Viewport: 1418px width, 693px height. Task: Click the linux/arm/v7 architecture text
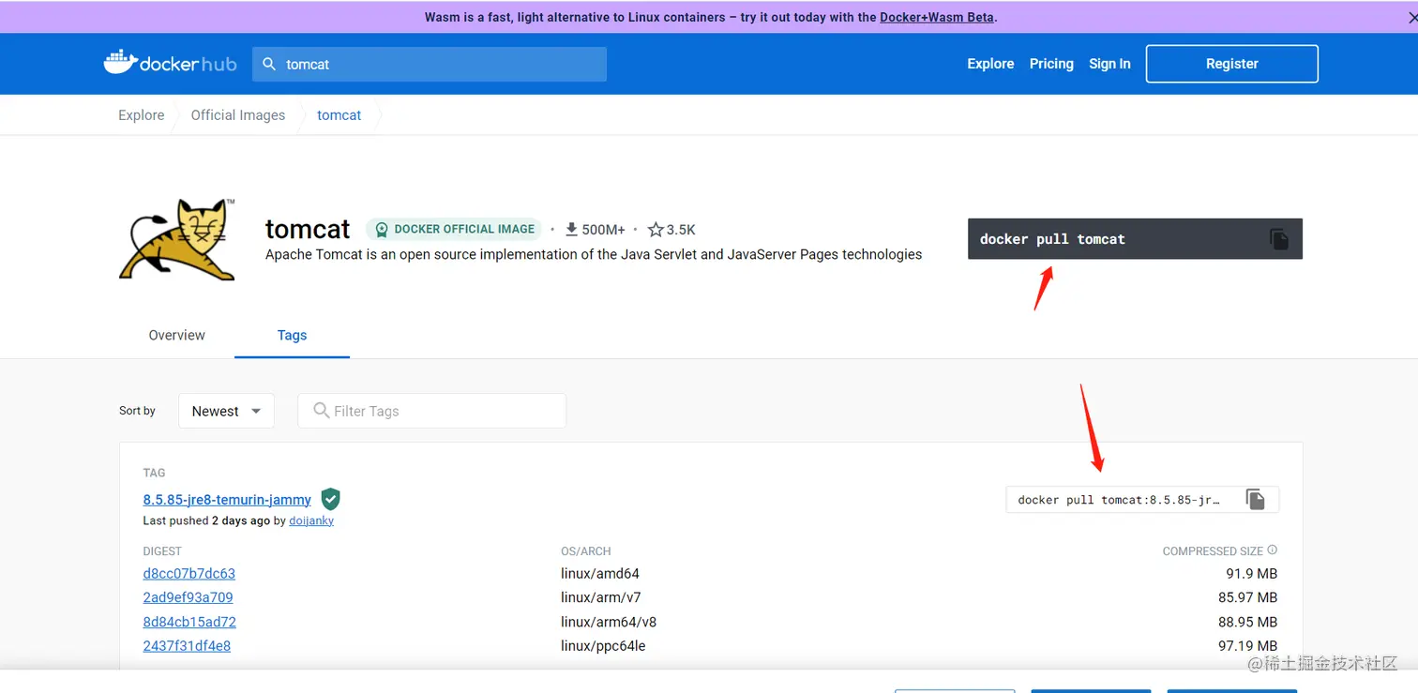601,597
